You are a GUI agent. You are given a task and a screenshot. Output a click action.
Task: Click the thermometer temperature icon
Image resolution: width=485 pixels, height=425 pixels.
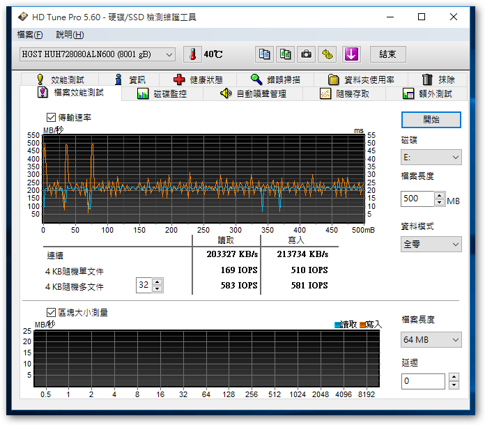(191, 54)
